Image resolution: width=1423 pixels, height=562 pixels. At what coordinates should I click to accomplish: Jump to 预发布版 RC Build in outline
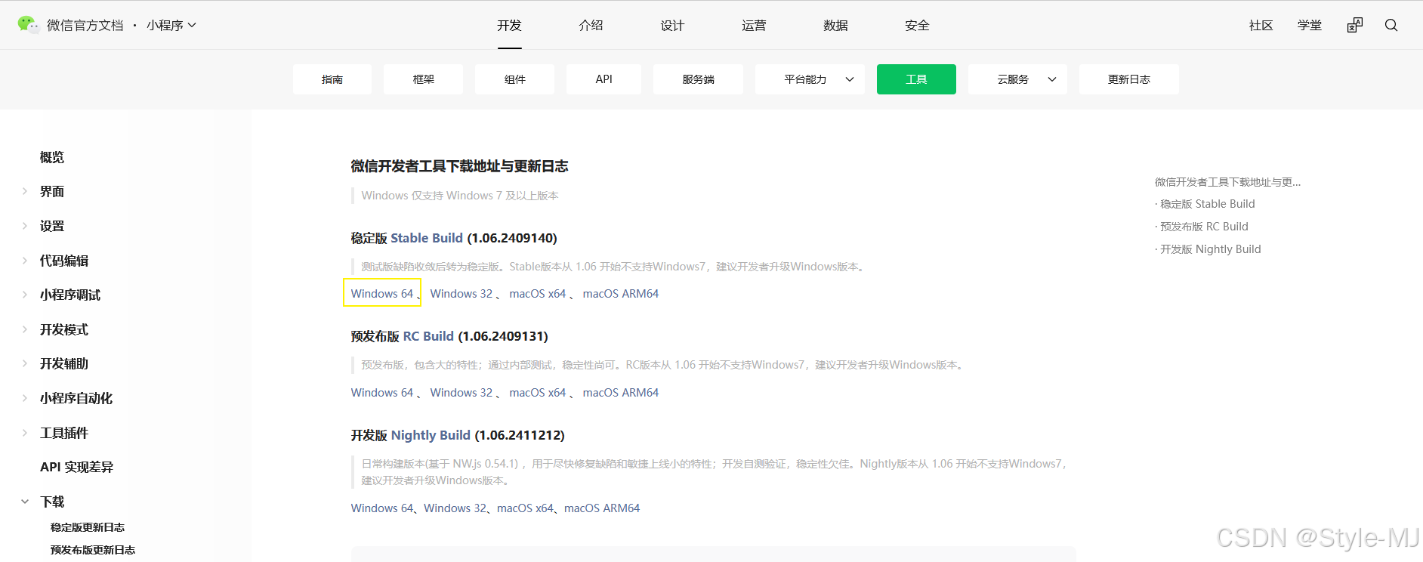click(x=1204, y=227)
